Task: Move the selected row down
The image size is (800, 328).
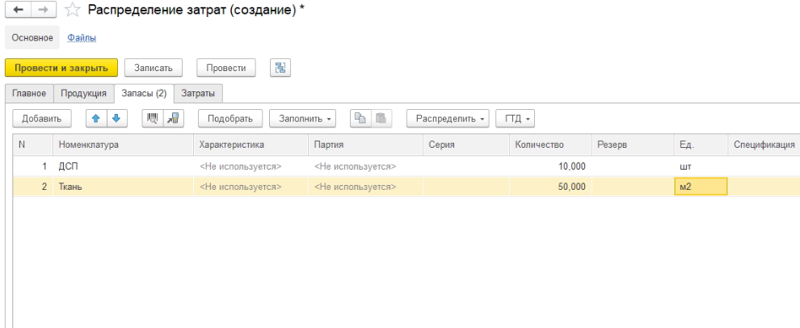Action: tap(116, 118)
